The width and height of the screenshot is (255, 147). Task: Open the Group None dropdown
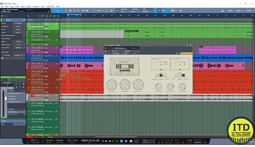(x=19, y=29)
